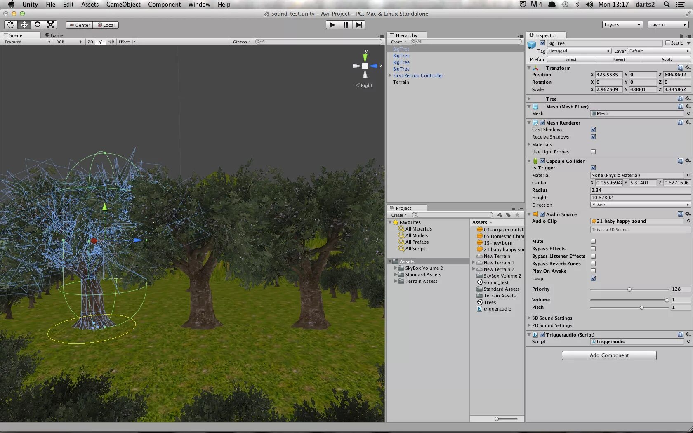Click prefab Select button

tap(571, 59)
